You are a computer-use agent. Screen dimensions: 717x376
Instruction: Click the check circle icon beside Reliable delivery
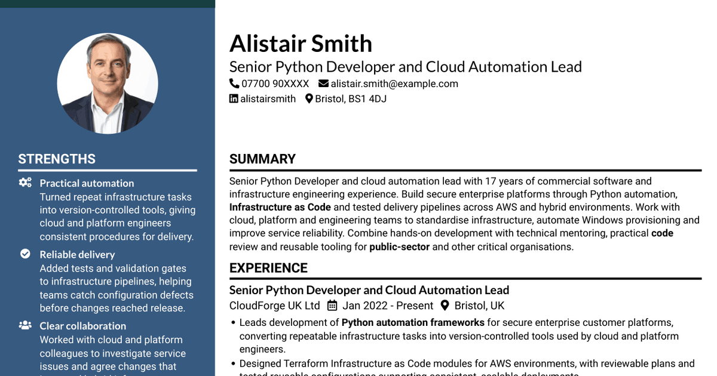[25, 254]
